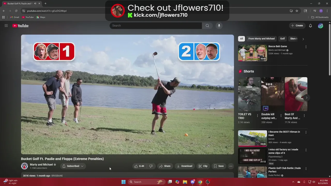Click the video player to pause
Image resolution: width=331 pixels, height=186 pixels.
[127, 95]
